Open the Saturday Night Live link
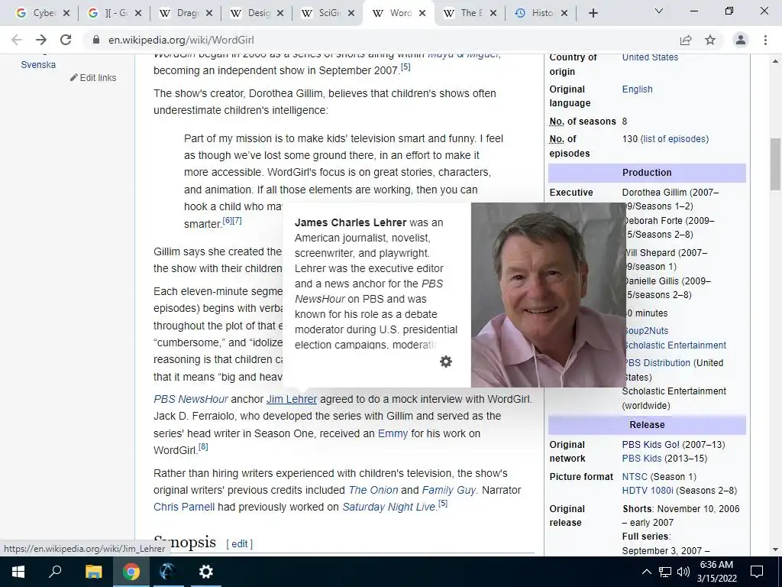The width and height of the screenshot is (782, 587). [x=389, y=508]
